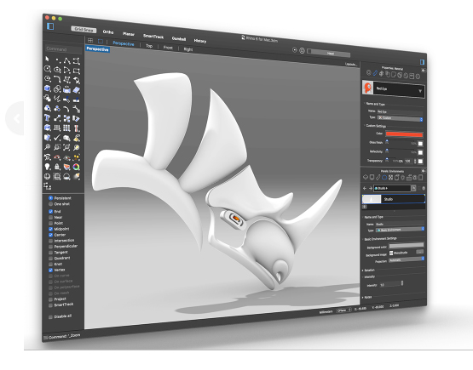Select the Polyline tool
Viewport: 473px width, 370px height.
pos(67,61)
